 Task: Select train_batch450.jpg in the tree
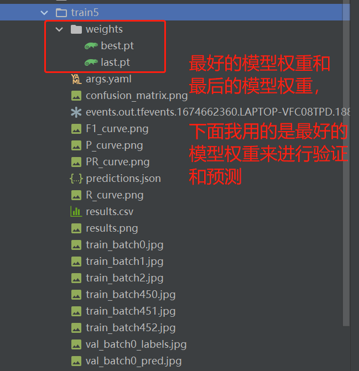pyautogui.click(x=131, y=295)
